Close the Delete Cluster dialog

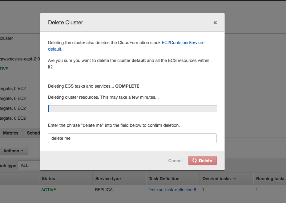(215, 23)
